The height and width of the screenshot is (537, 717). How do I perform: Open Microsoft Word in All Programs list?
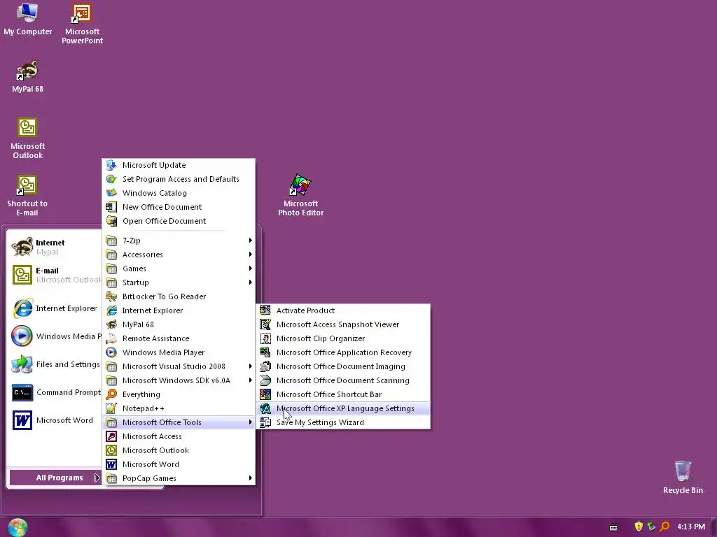tap(179, 464)
